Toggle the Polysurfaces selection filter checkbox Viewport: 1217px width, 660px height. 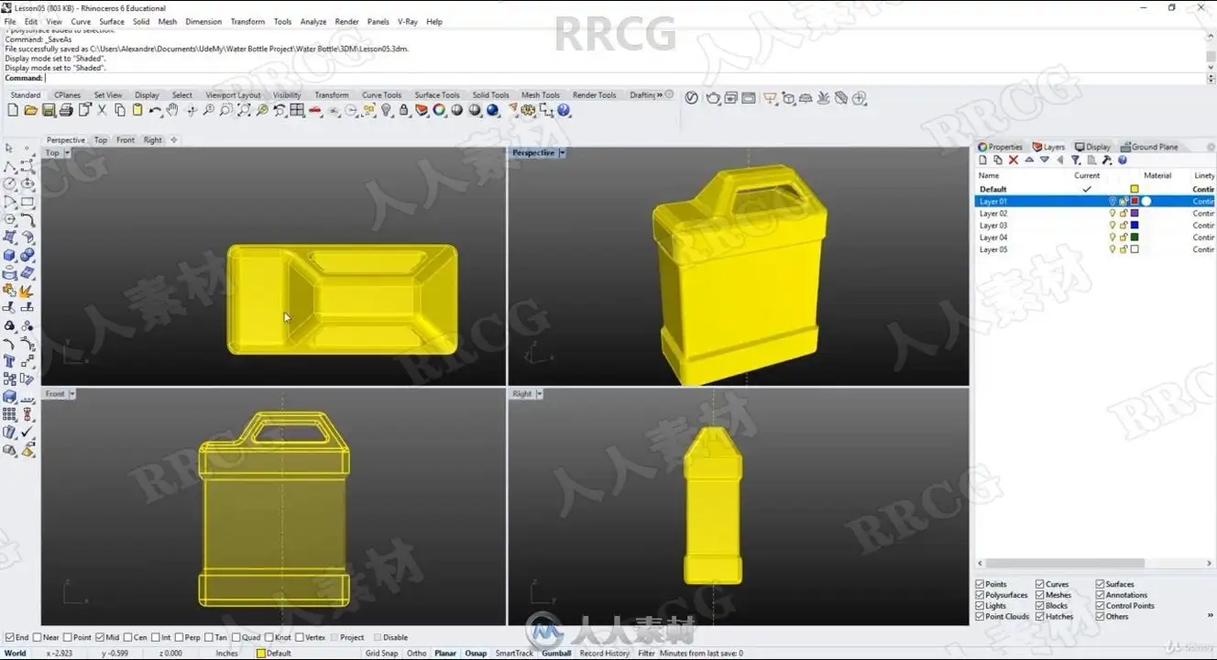[x=980, y=595]
